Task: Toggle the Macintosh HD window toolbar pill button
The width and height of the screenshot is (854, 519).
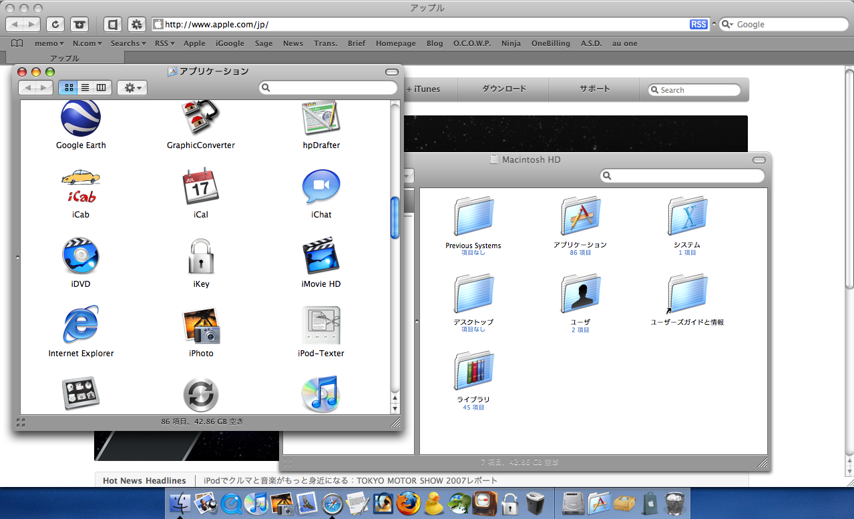Action: (x=759, y=160)
